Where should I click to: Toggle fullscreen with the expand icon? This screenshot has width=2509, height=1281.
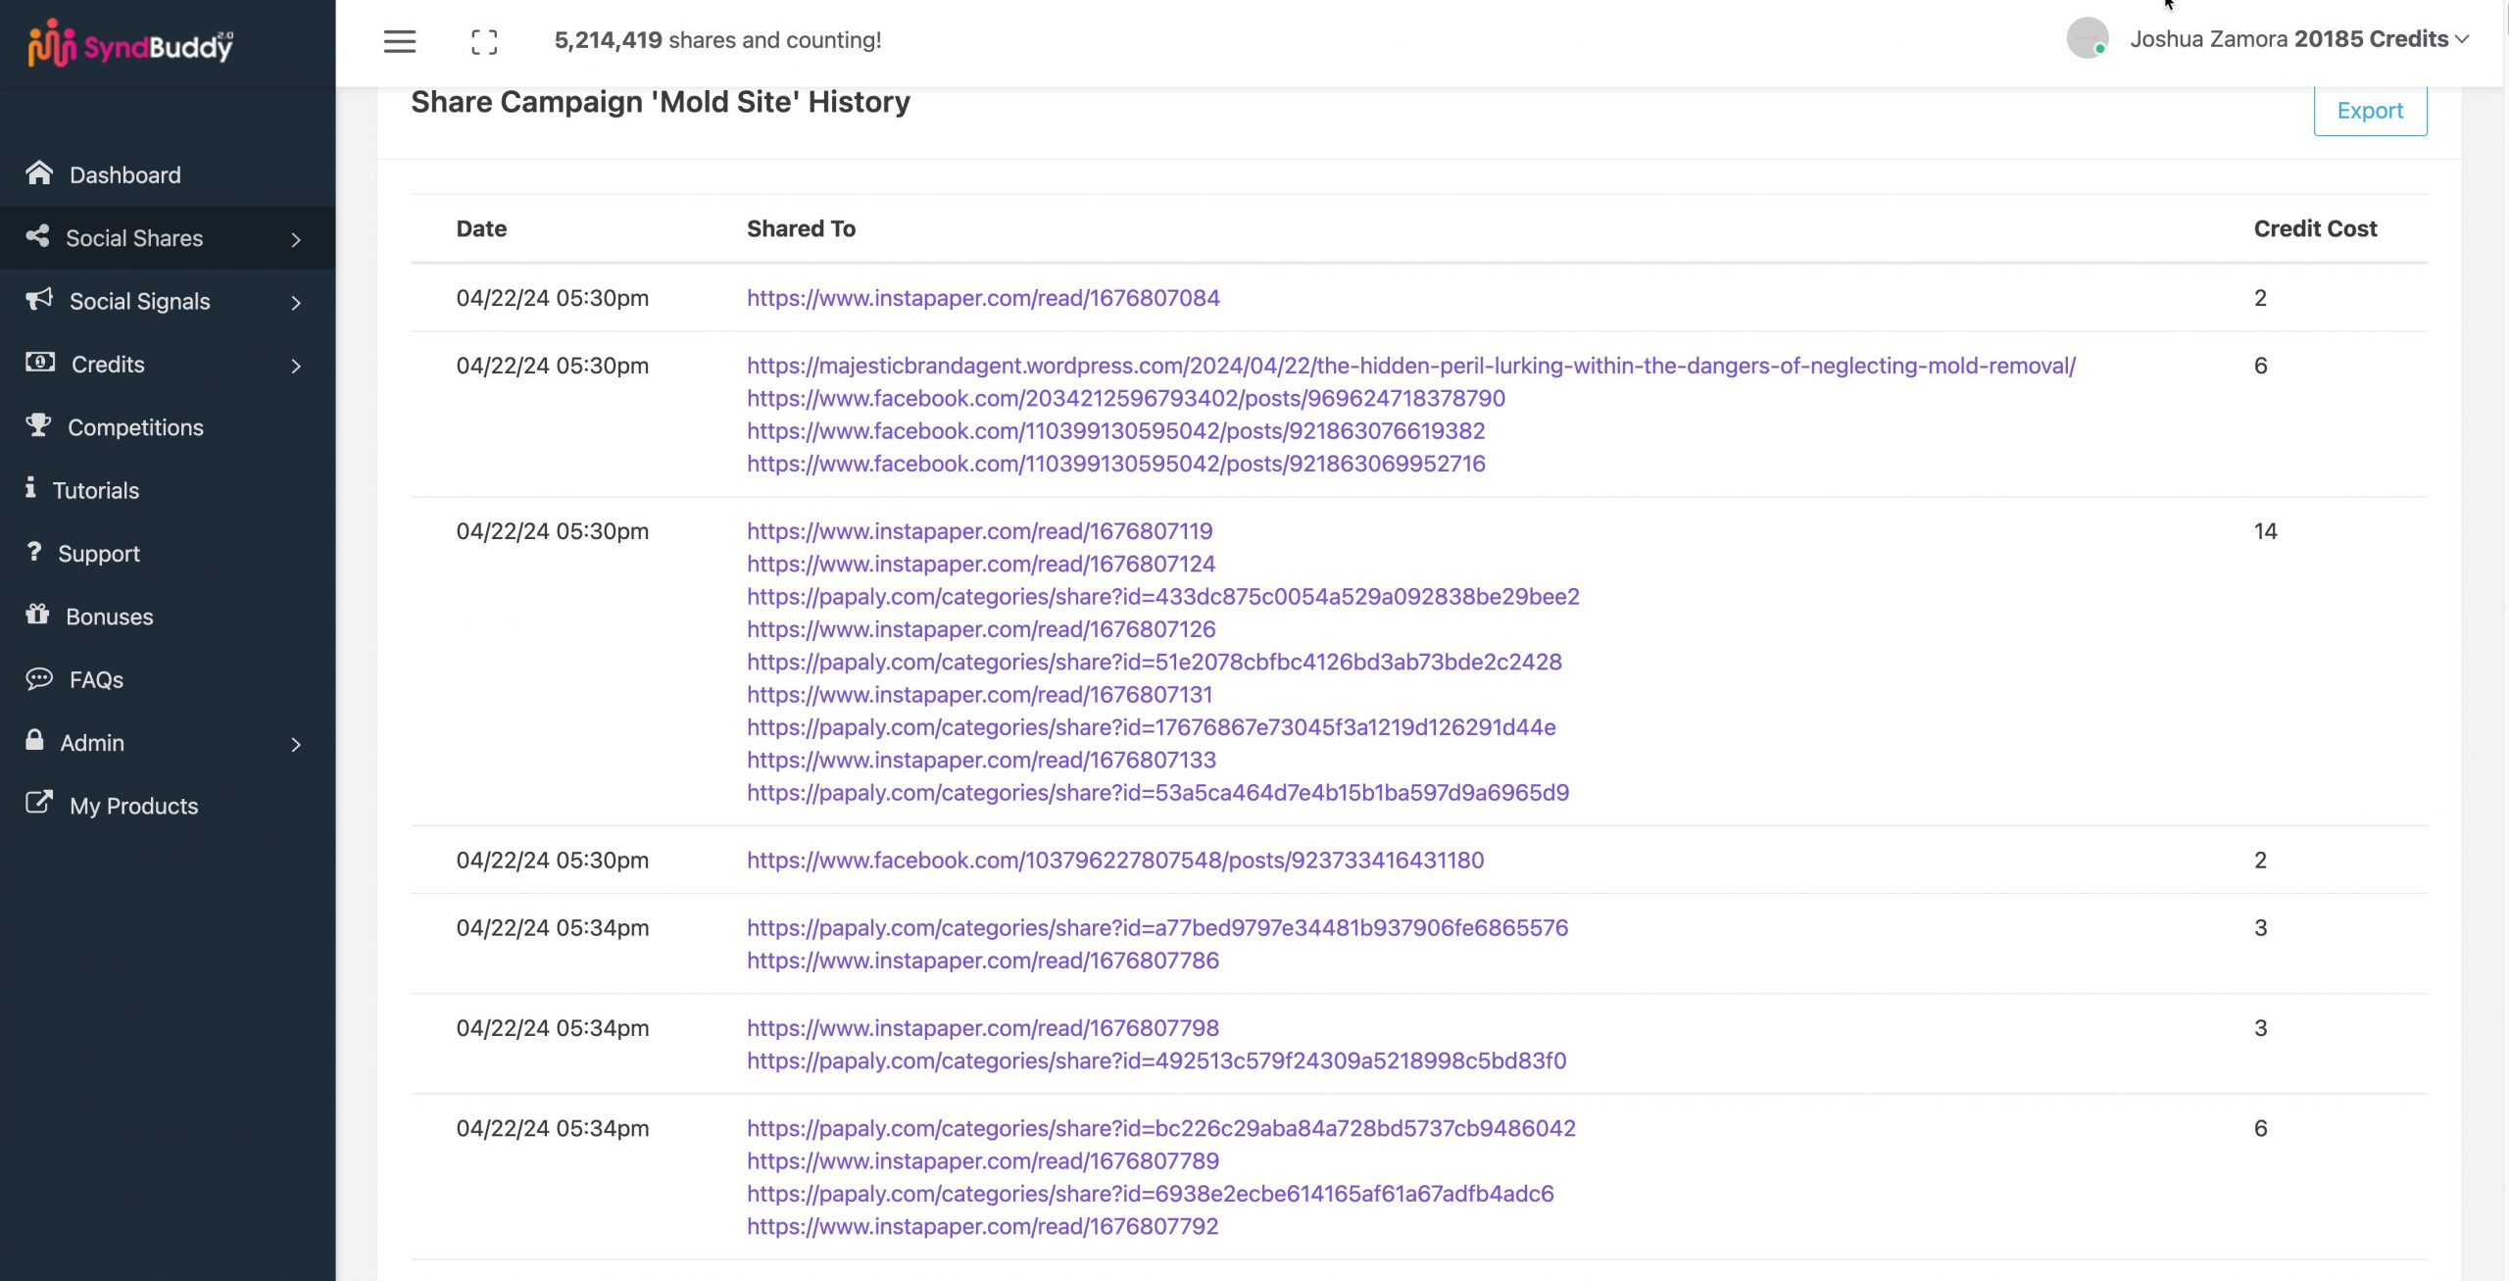click(x=484, y=41)
